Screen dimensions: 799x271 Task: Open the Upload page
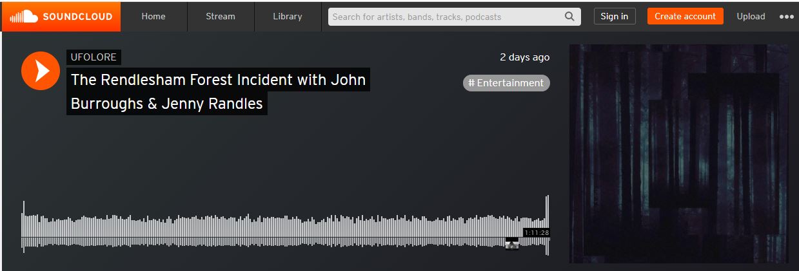pos(751,17)
